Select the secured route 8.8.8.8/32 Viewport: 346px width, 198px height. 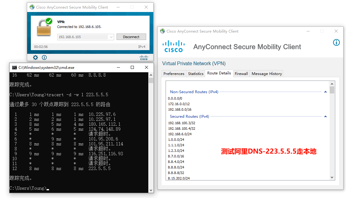(x=176, y=173)
